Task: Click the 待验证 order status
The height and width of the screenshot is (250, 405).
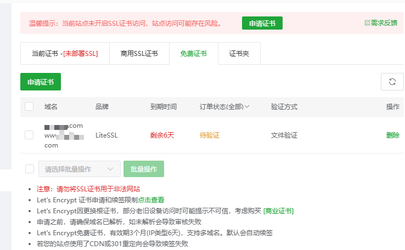Action: pyautogui.click(x=209, y=135)
